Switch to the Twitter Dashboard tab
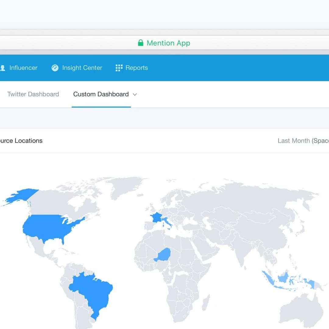This screenshot has width=329, height=329. 33,94
